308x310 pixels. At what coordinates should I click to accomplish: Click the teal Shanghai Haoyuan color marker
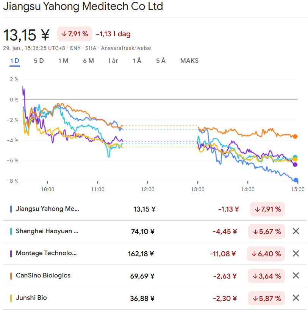(11, 231)
